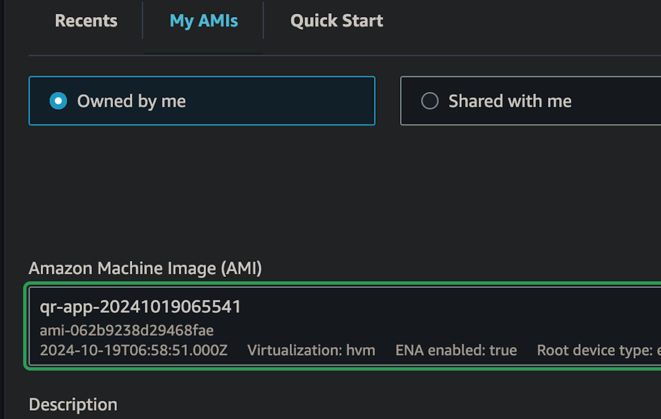Click the Virtualization: hvm text
The image size is (661, 419).
point(311,350)
